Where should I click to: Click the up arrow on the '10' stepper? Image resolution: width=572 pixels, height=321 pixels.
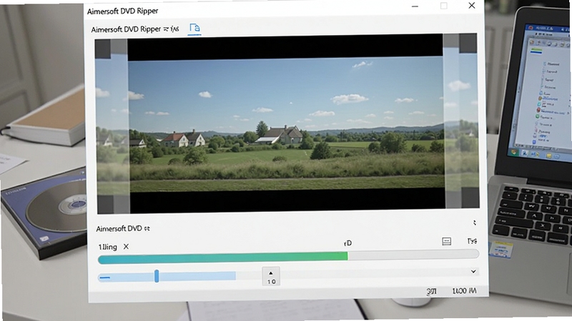click(x=271, y=273)
